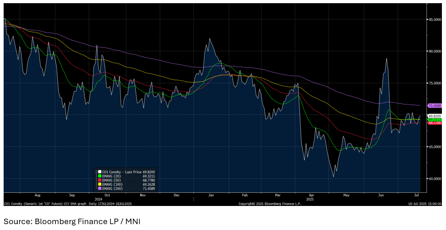
Task: Click the Oct month label on x-axis
Action: click(107, 195)
